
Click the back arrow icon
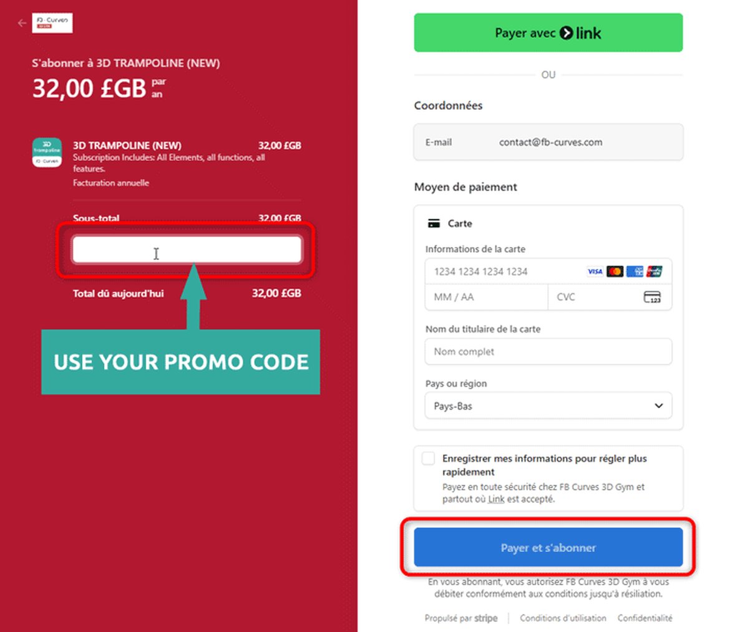point(22,23)
